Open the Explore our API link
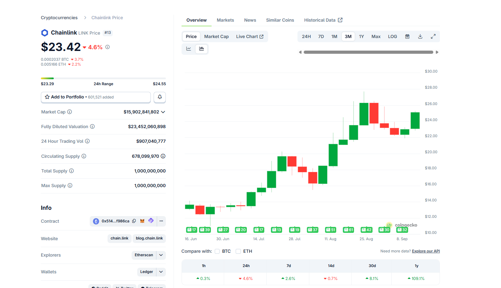This screenshot has height=288, width=501. (x=426, y=251)
